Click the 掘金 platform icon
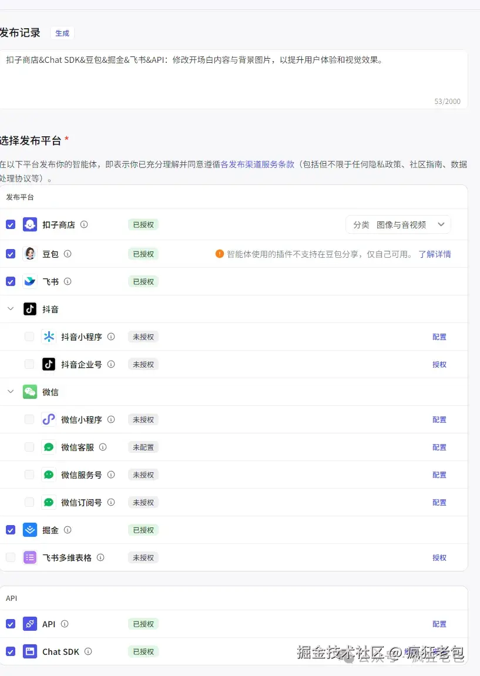 [29, 530]
